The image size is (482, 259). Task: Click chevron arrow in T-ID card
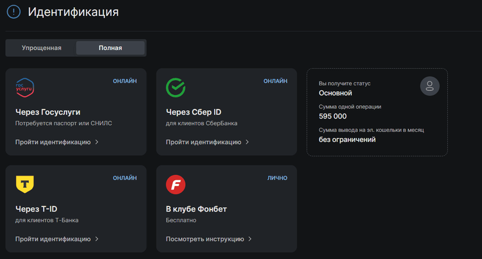click(97, 238)
